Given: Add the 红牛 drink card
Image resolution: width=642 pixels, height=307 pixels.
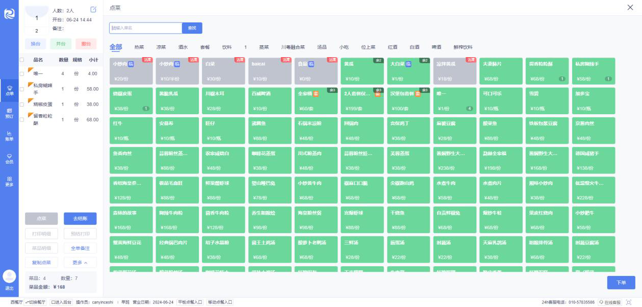Looking at the screenshot, I should [131, 130].
